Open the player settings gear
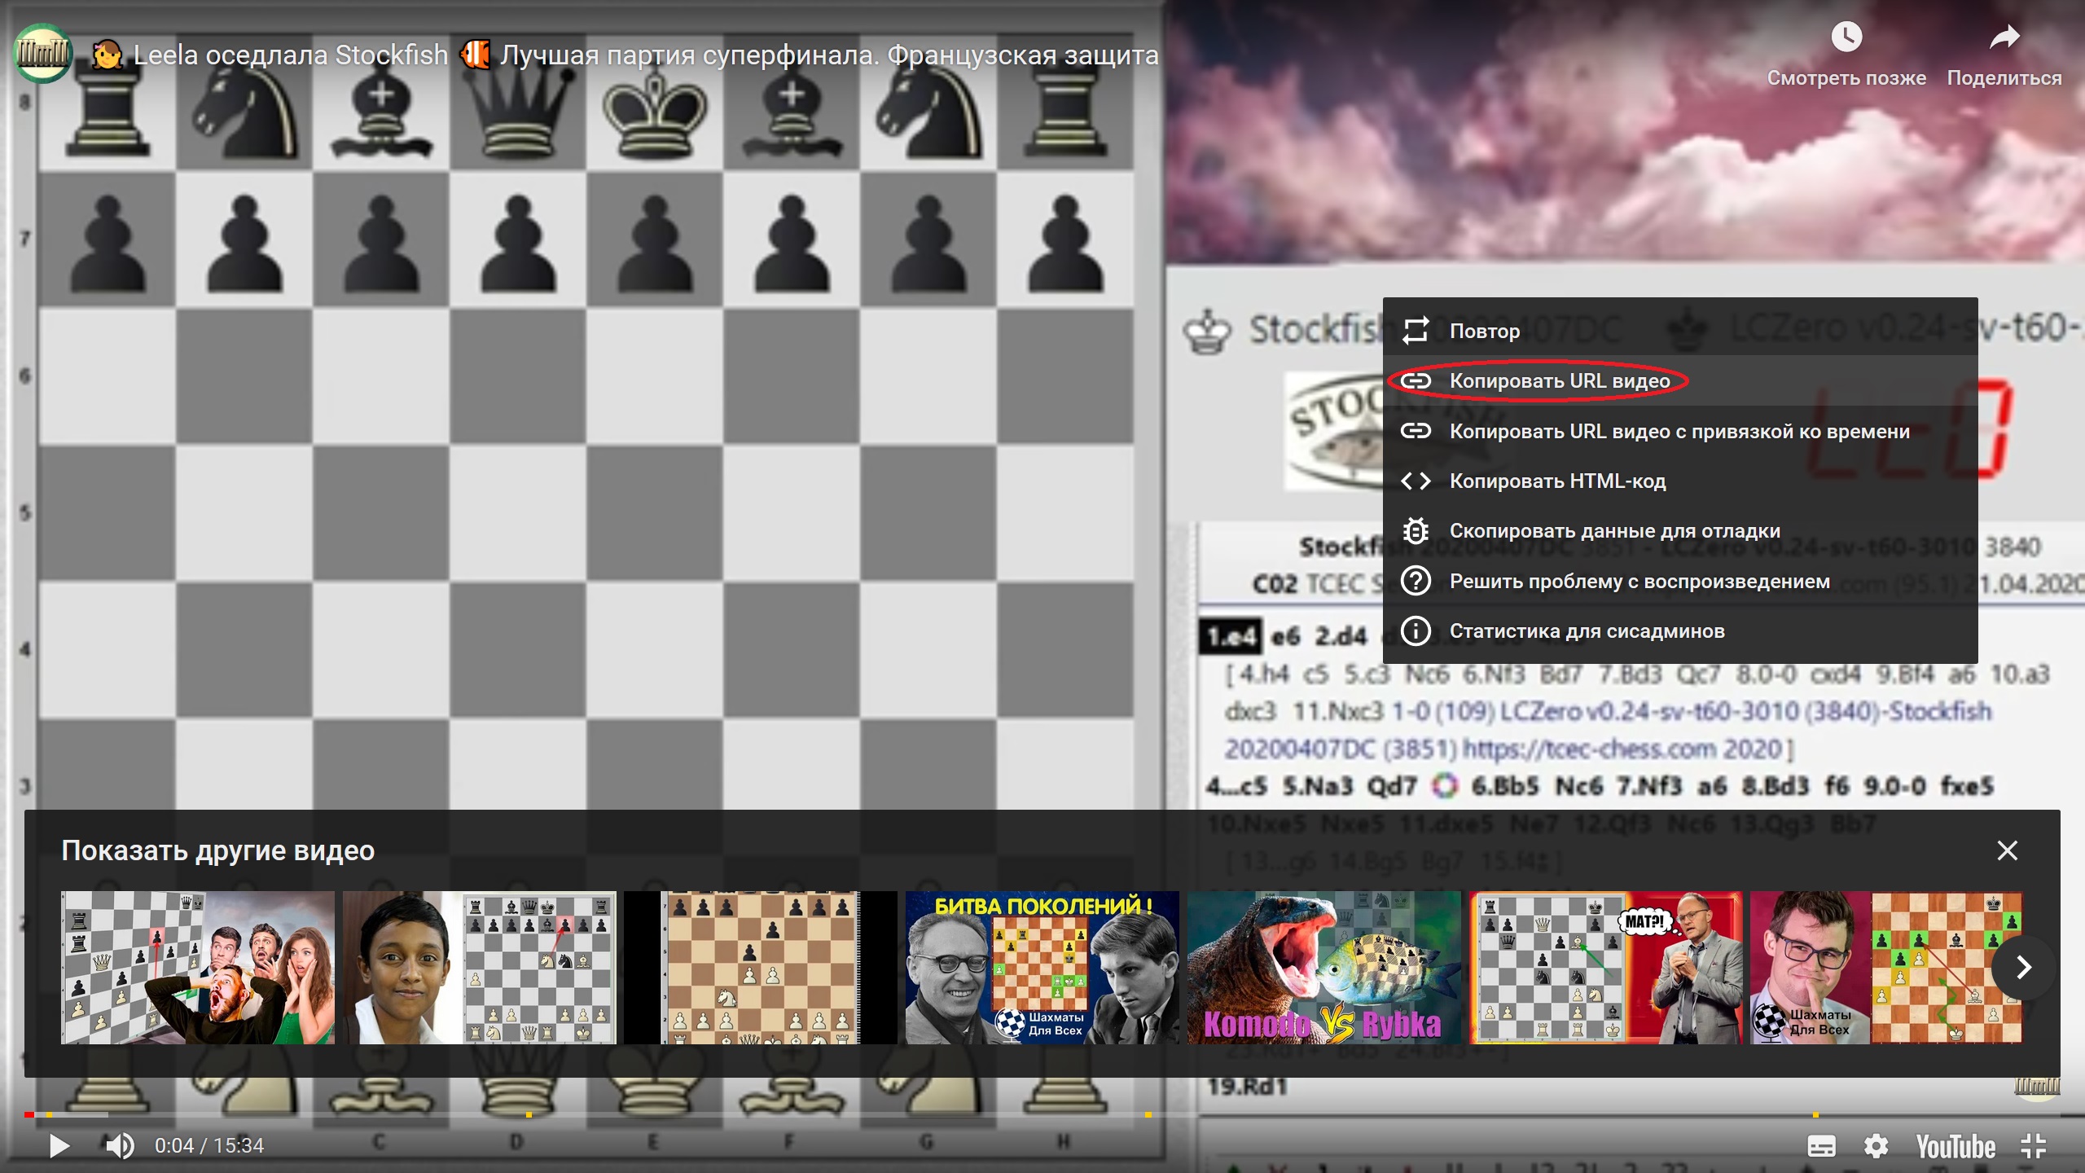This screenshot has width=2085, height=1173. (x=1876, y=1146)
